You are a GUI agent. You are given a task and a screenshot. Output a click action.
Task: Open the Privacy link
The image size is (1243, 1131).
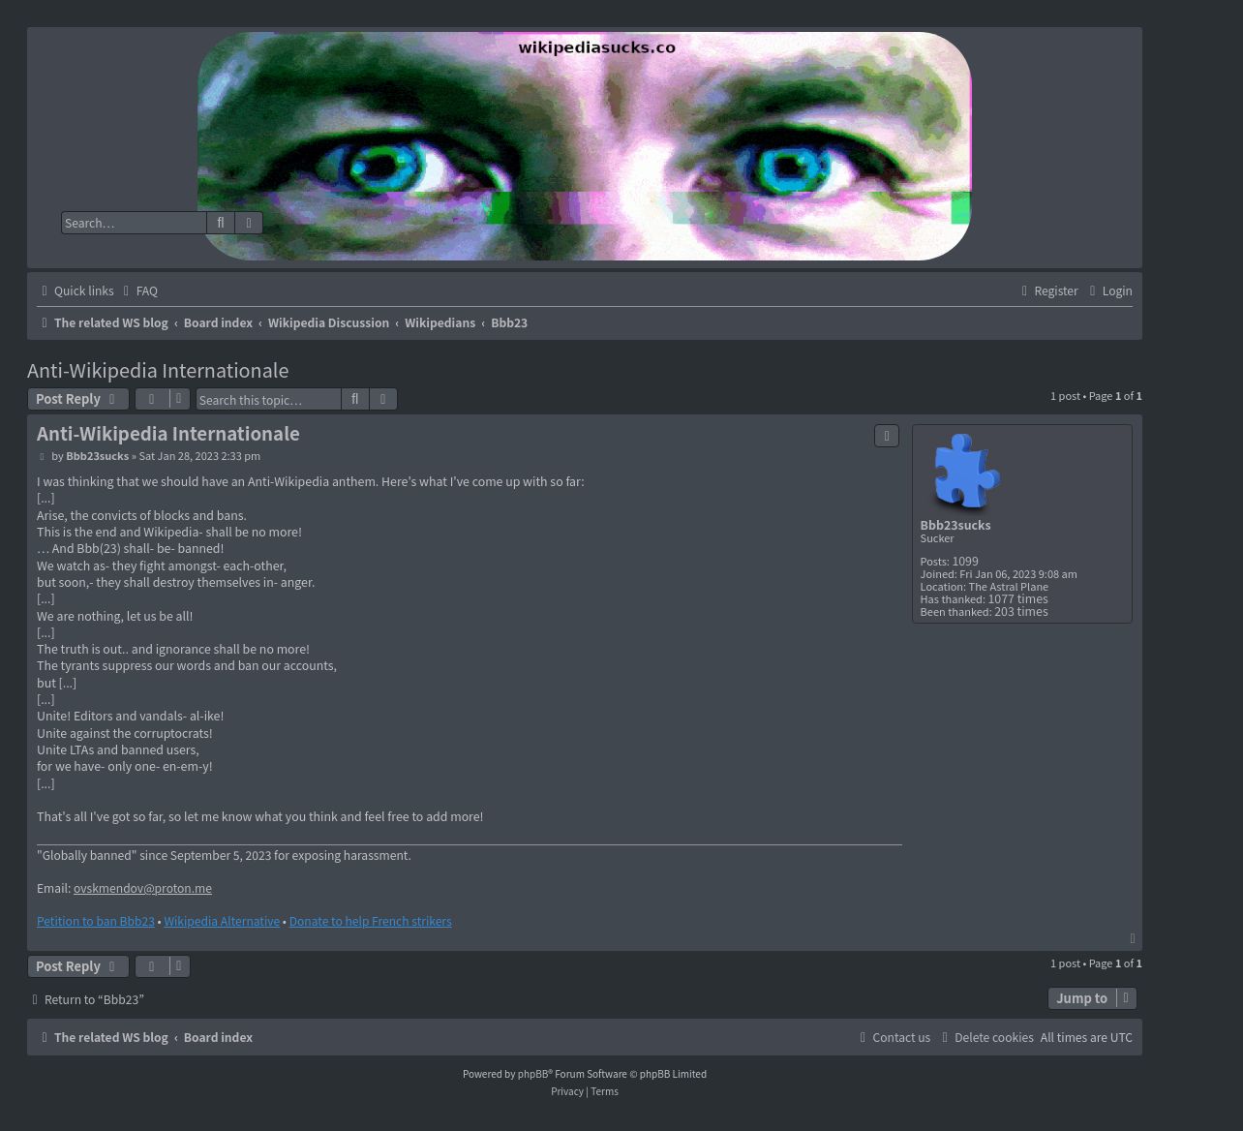click(567, 1091)
